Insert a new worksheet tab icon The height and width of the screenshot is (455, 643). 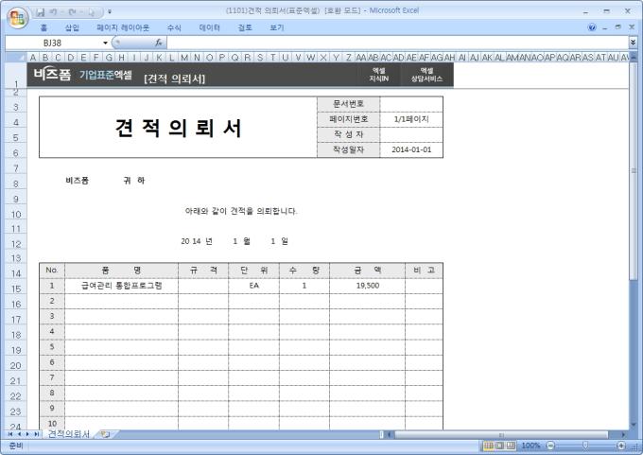105,434
